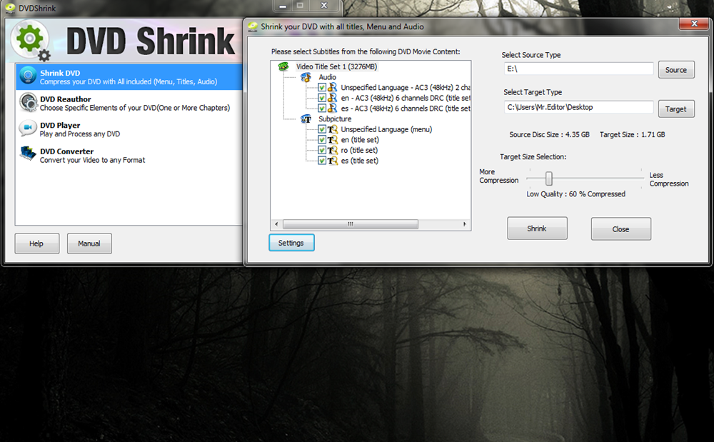Image resolution: width=714 pixels, height=442 pixels.
Task: Click the audio icon beside Unspecified Language AC3
Action: [333, 87]
